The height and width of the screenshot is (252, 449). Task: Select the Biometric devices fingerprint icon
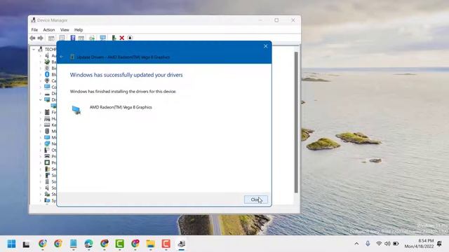click(x=47, y=69)
